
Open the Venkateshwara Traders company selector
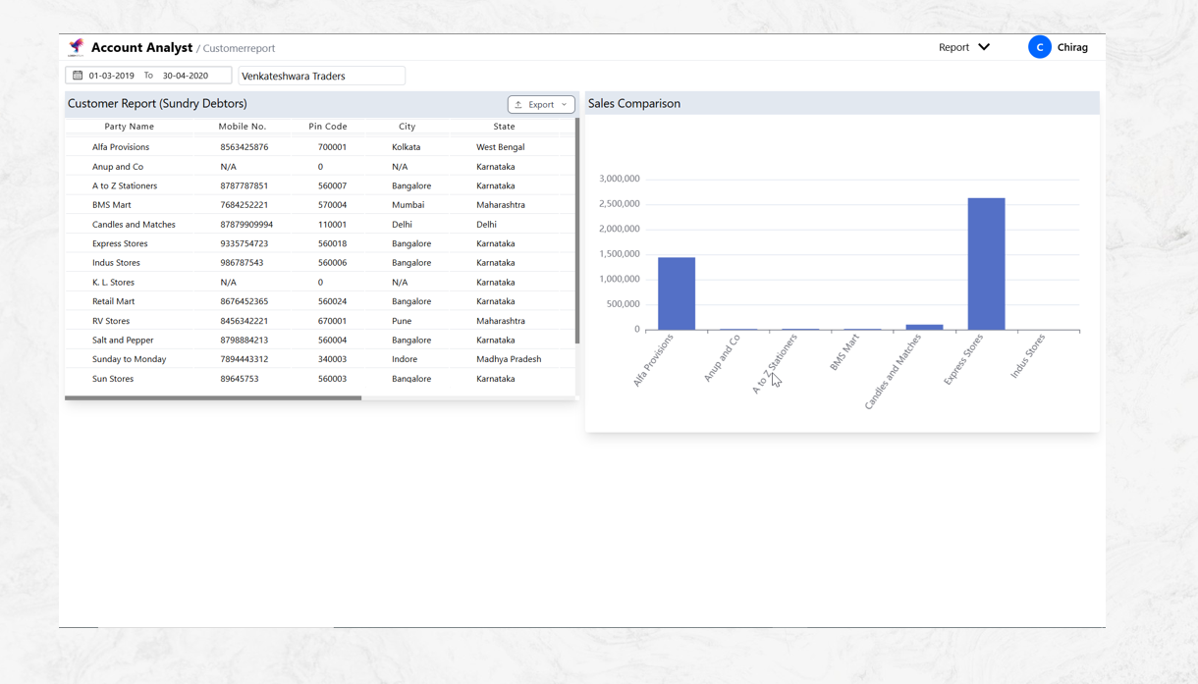(x=321, y=76)
